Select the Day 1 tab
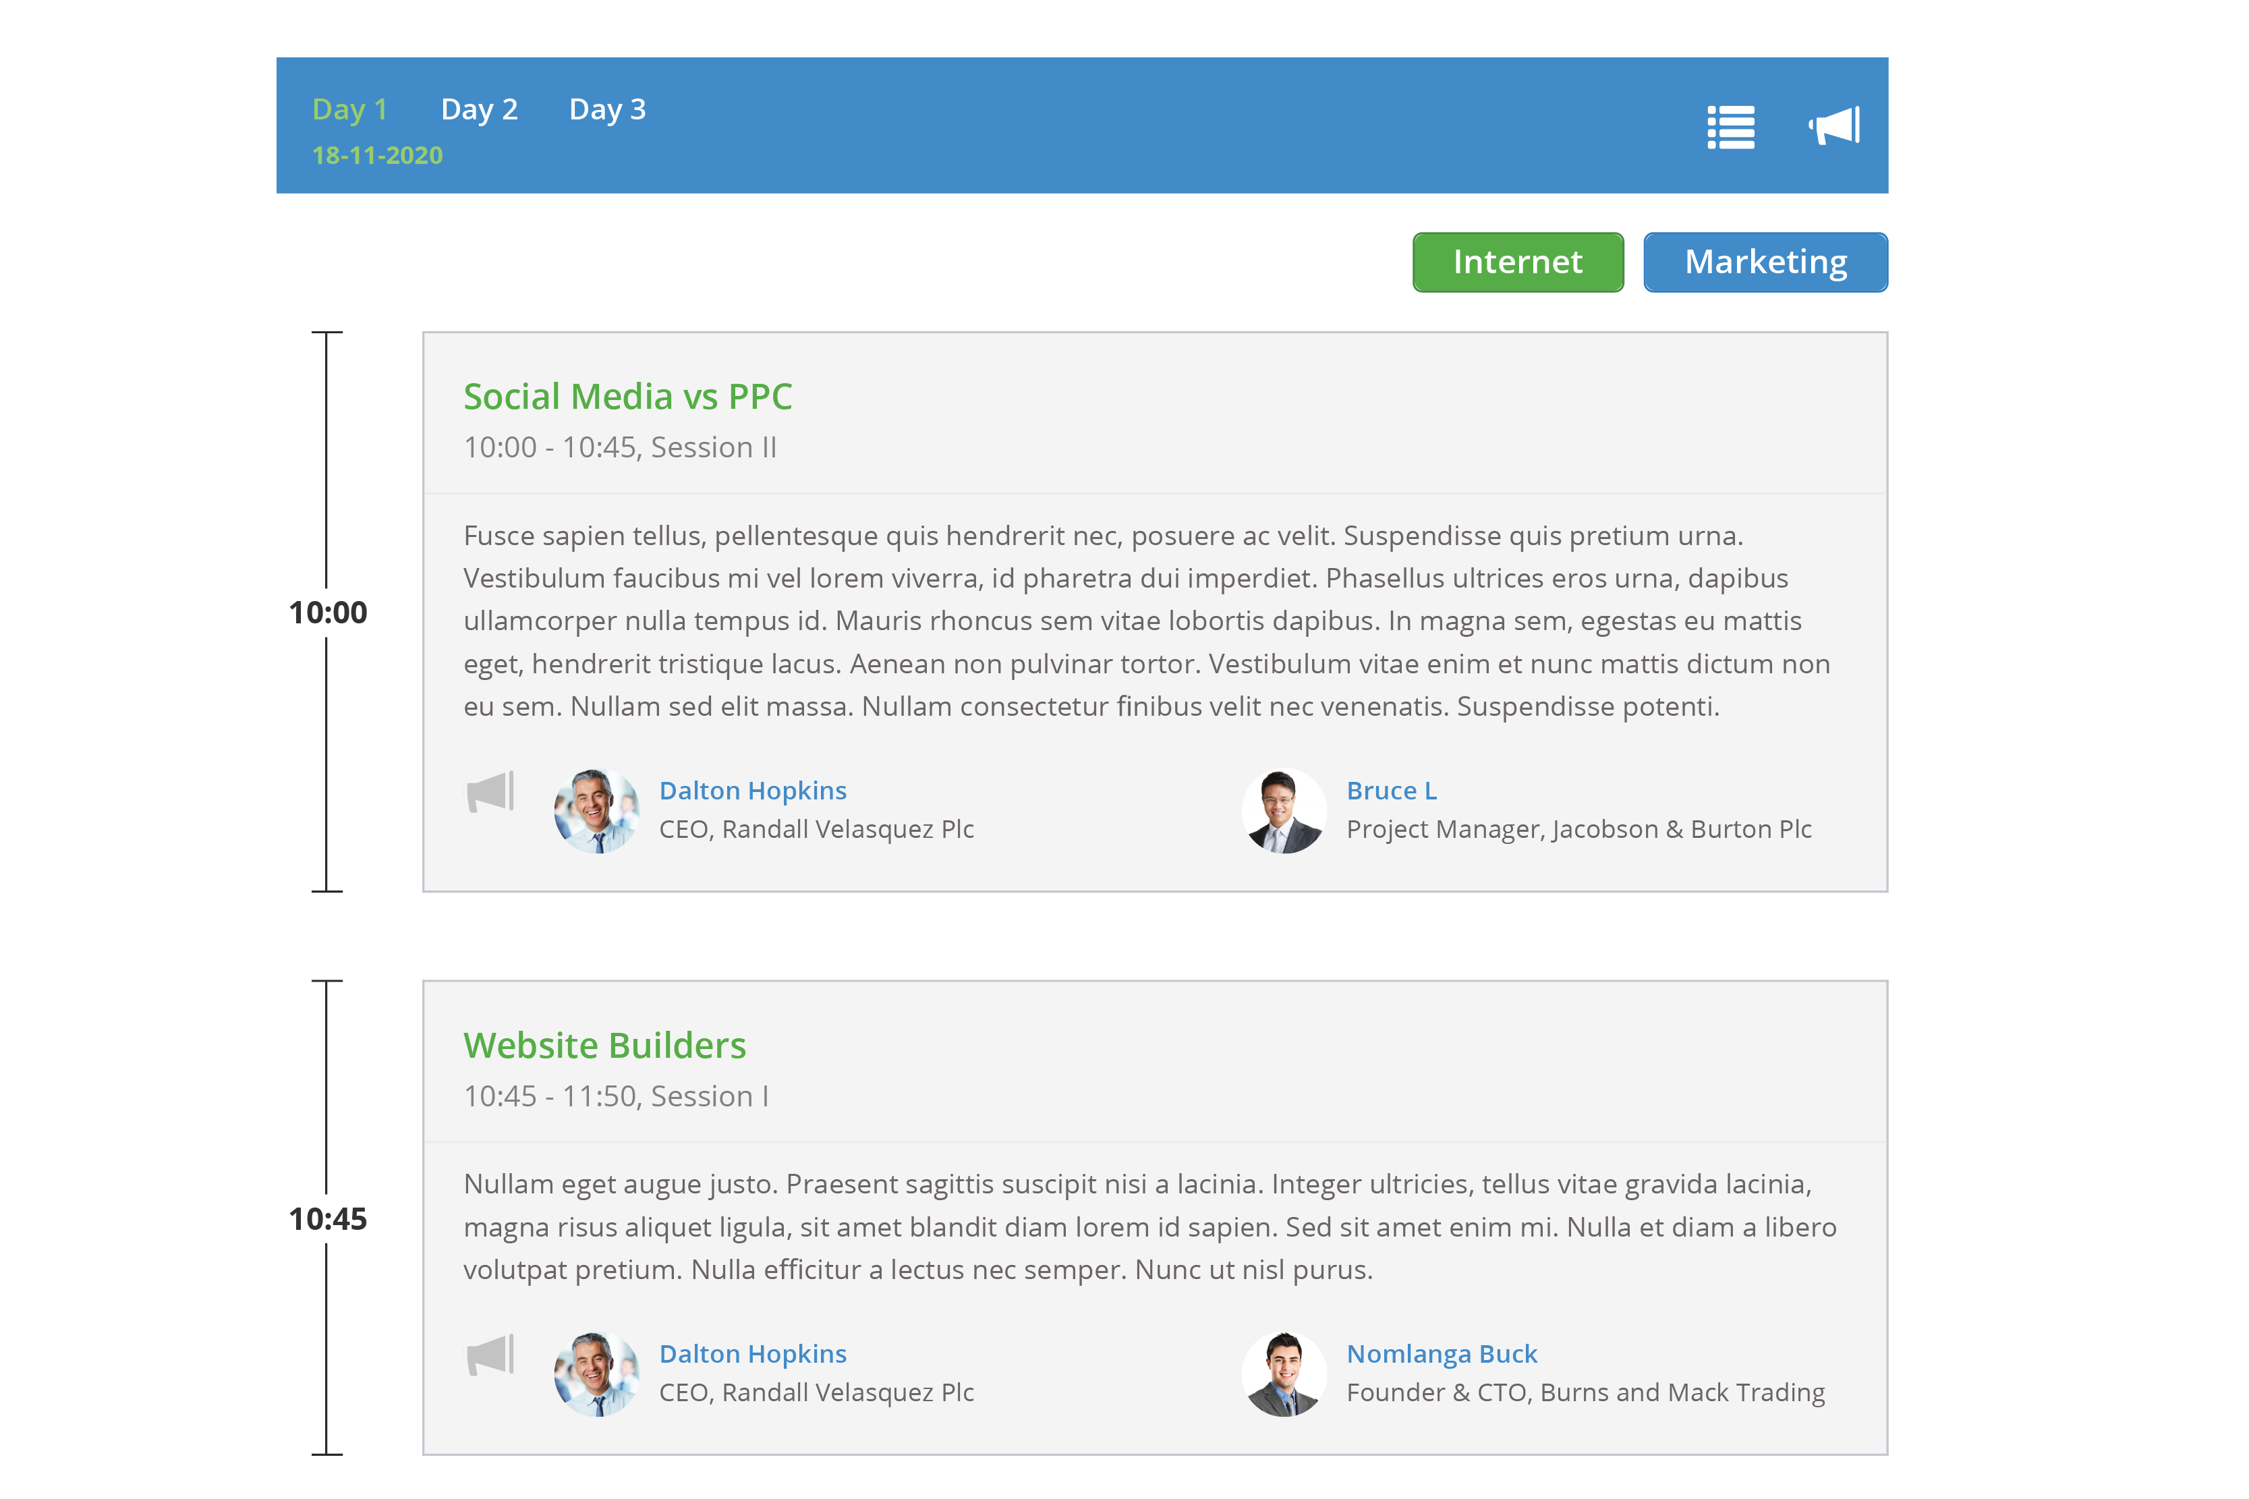Image resolution: width=2249 pixels, height=1499 pixels. pos(349,109)
